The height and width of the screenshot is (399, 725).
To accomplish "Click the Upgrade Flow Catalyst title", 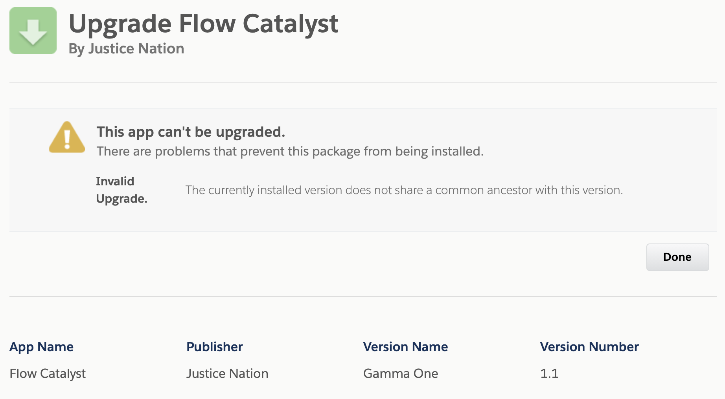I will click(204, 24).
